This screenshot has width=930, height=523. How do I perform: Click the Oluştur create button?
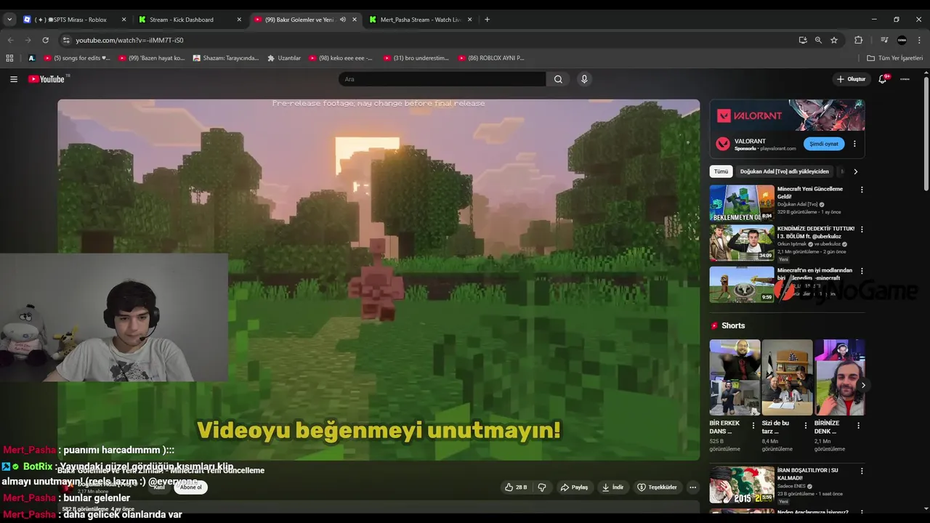point(851,79)
